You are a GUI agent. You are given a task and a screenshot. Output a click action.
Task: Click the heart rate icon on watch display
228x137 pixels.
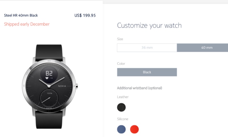(47, 78)
